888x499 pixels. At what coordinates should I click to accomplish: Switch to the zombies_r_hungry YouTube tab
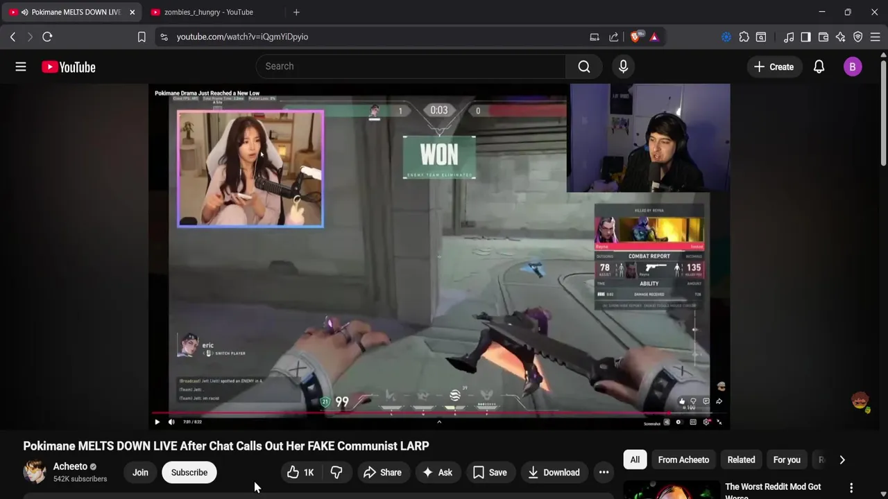click(208, 12)
